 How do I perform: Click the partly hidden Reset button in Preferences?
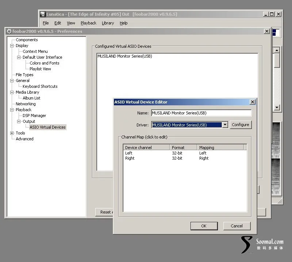pos(104,212)
